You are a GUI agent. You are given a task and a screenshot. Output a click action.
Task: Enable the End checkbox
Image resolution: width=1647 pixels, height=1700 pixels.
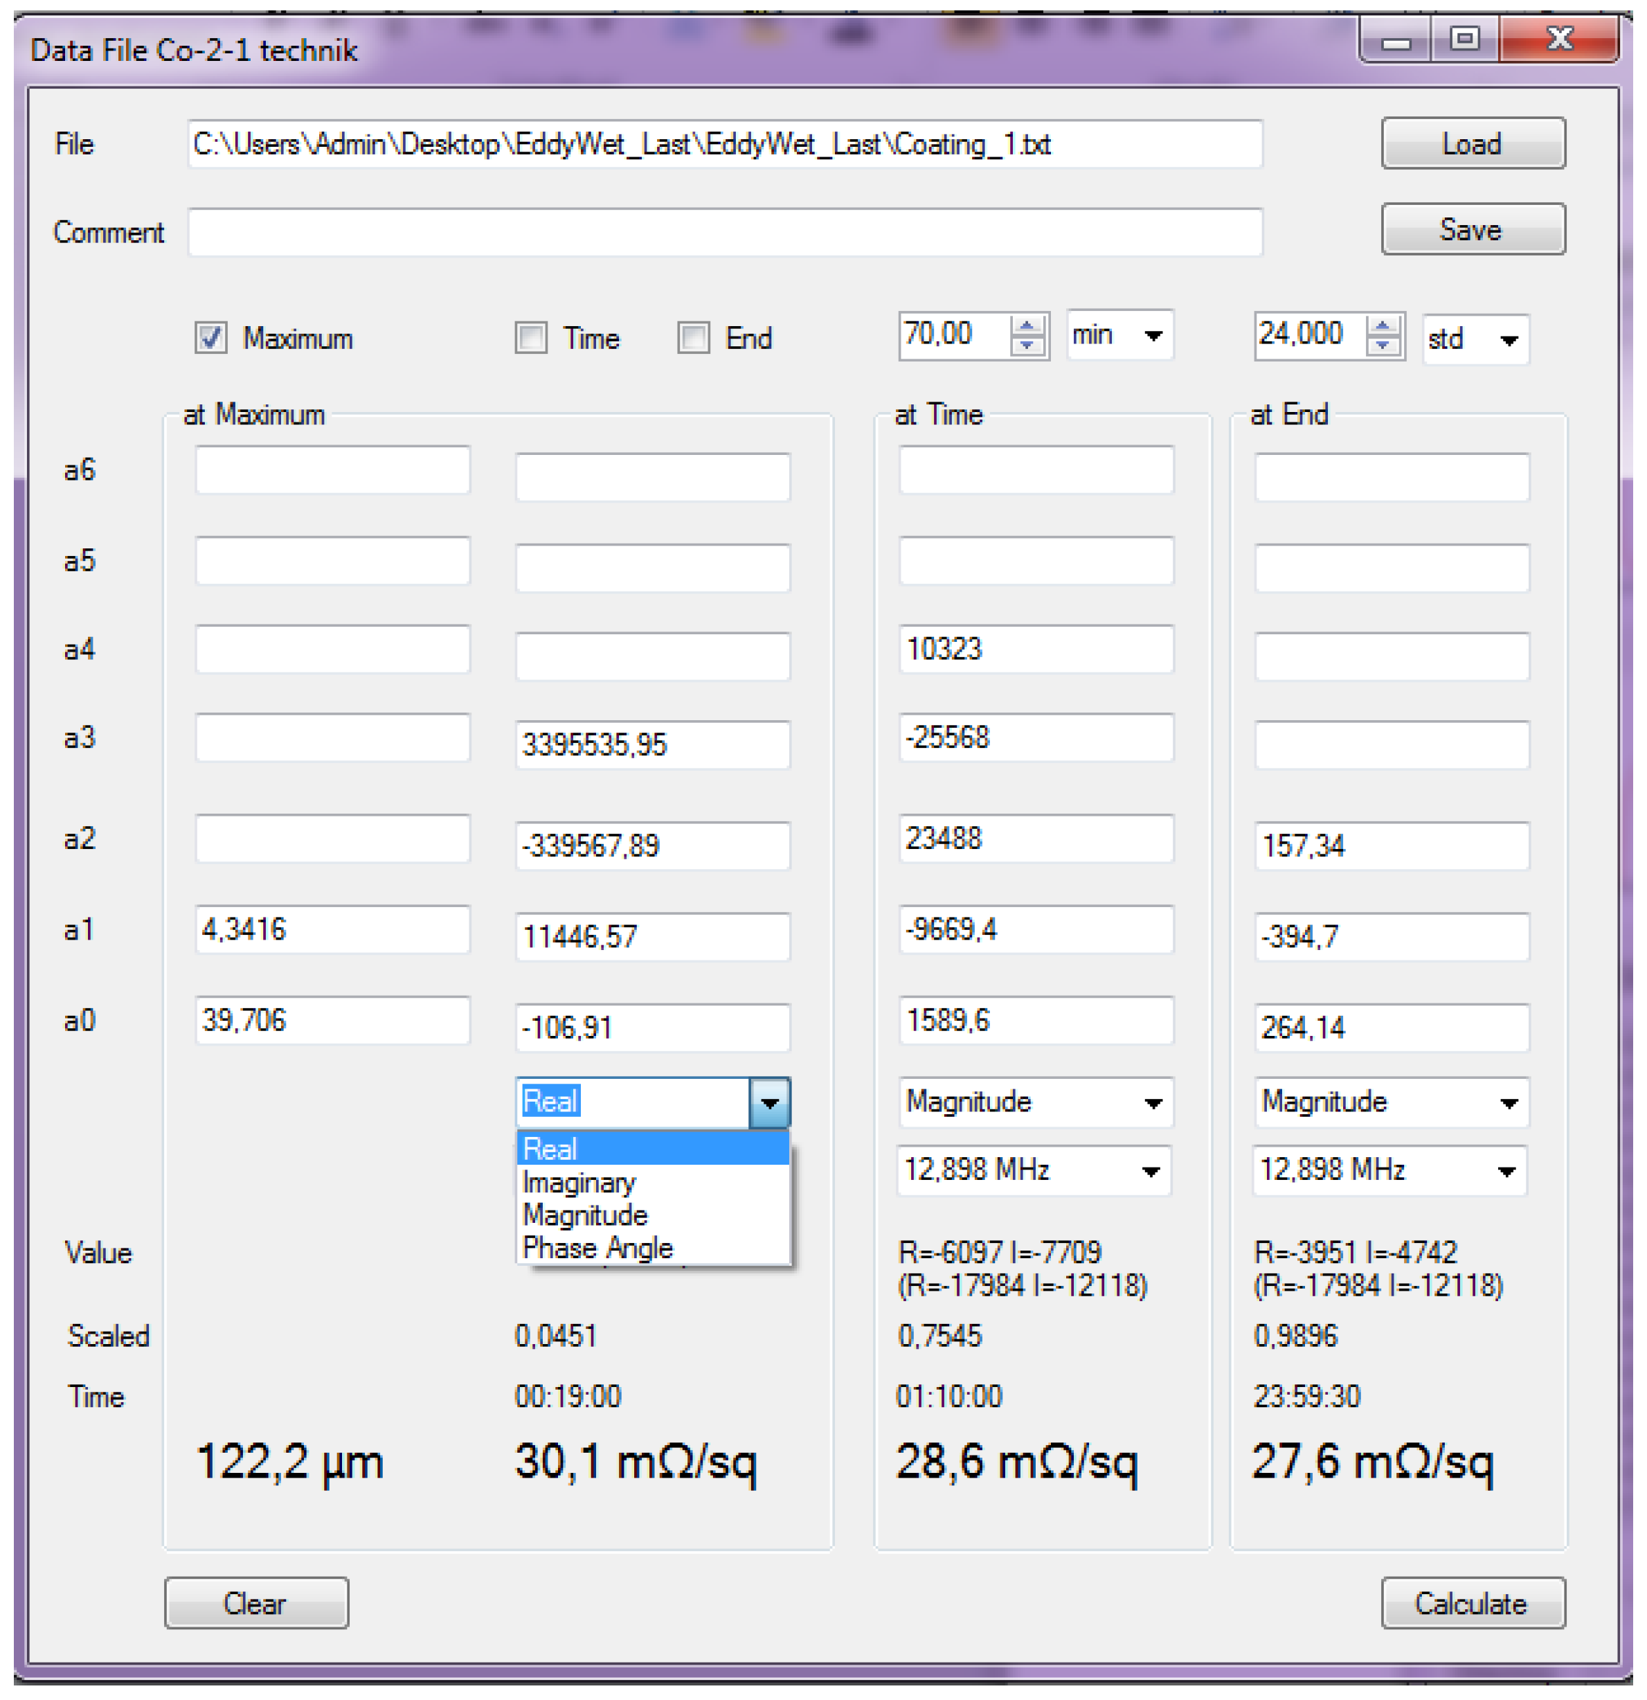[x=693, y=337]
